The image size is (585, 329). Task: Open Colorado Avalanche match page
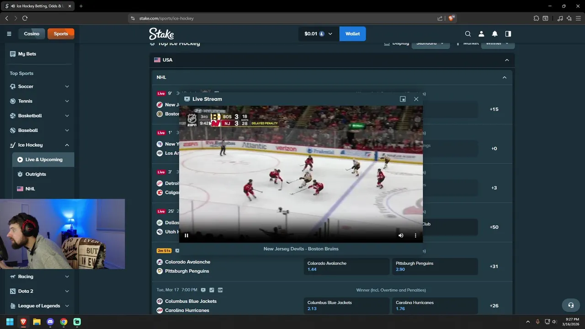187,262
